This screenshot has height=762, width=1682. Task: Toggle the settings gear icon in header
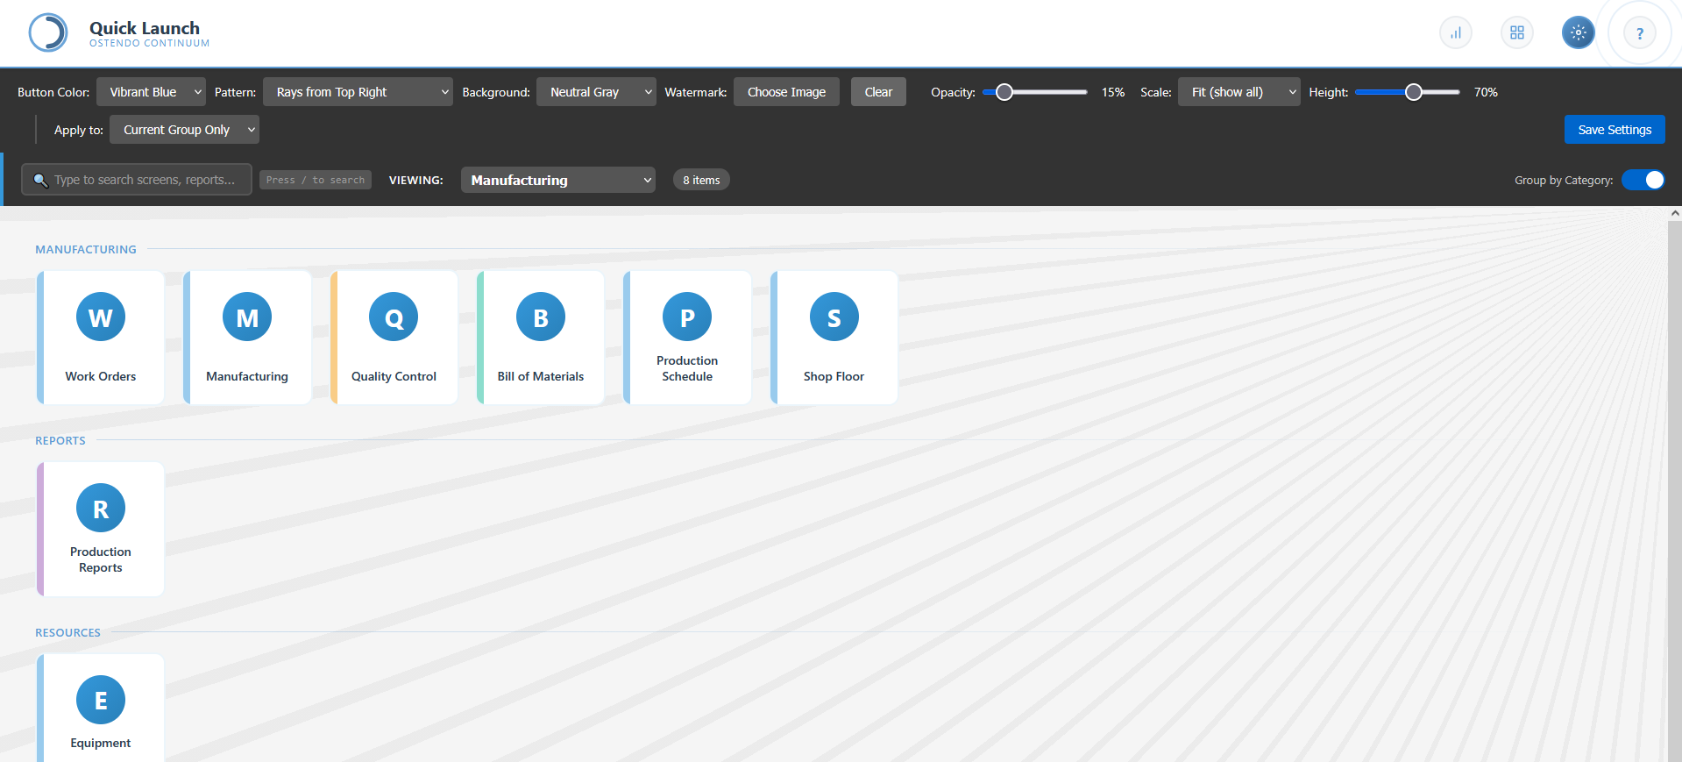(x=1578, y=33)
